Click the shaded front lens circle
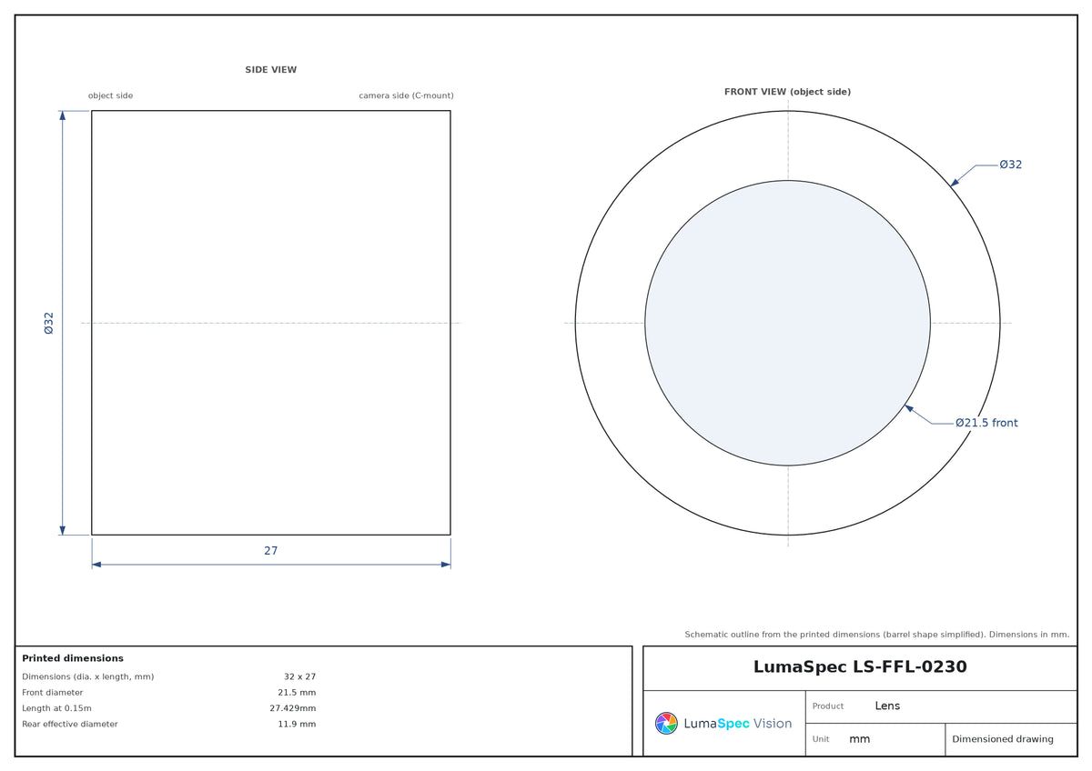 [x=787, y=323]
